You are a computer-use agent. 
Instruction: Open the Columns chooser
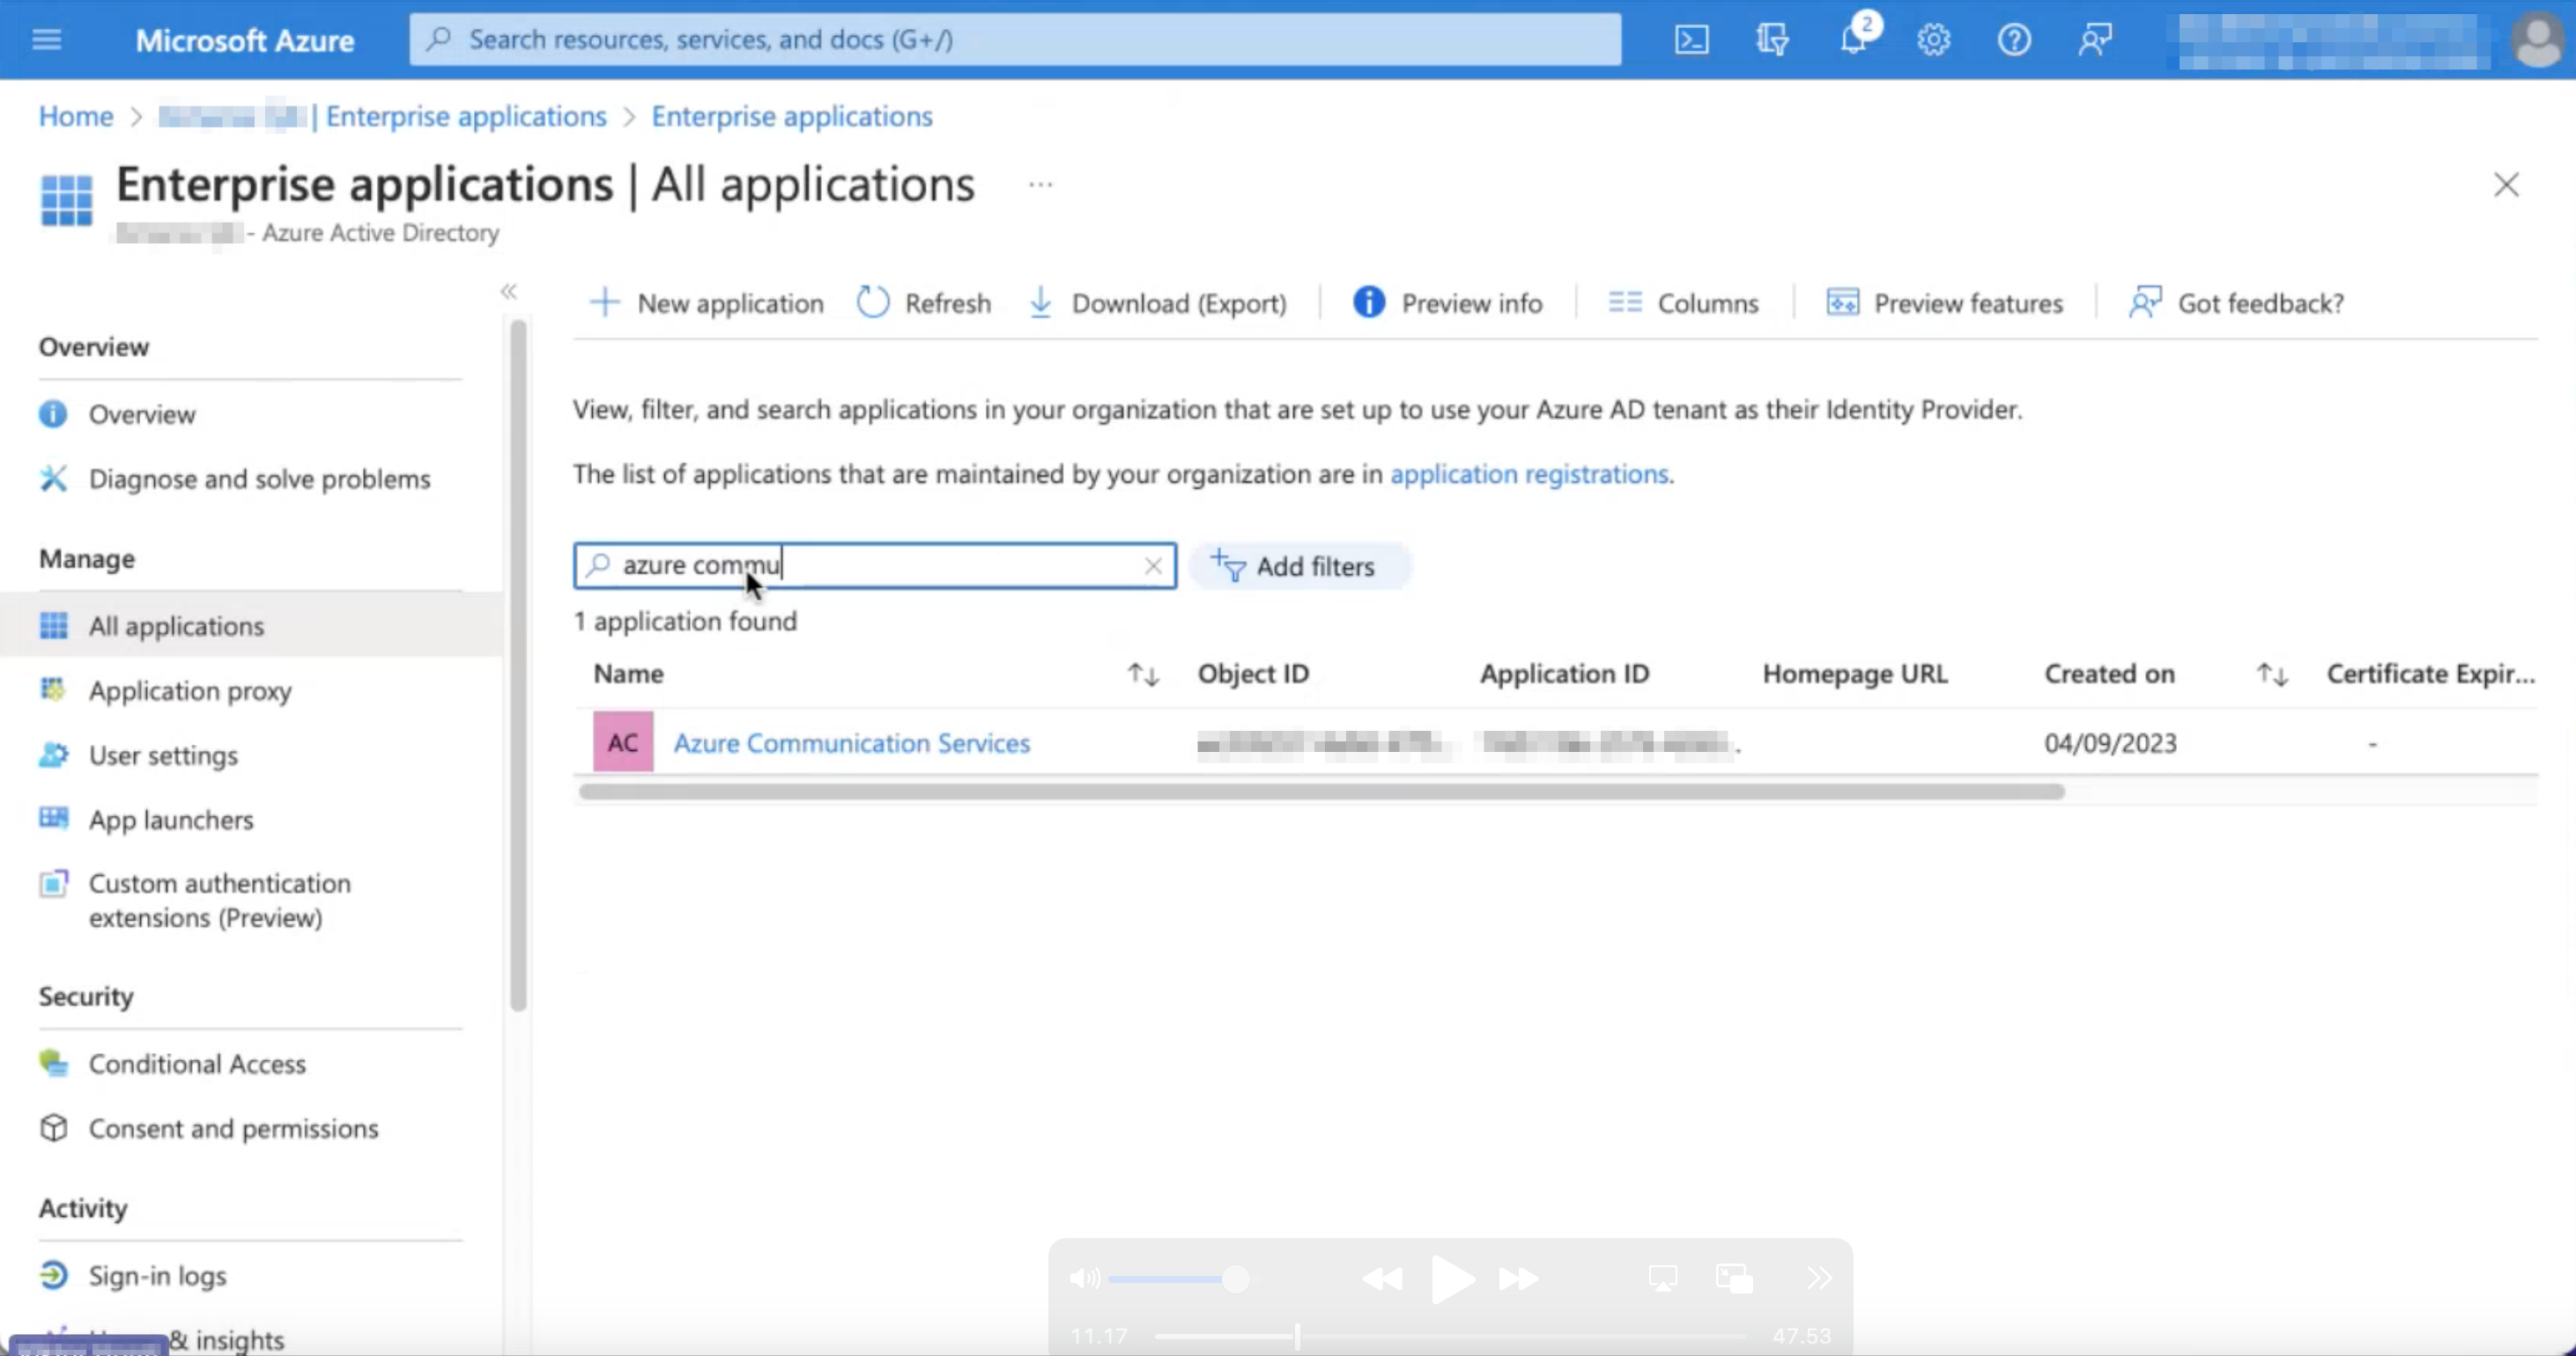pyautogui.click(x=1683, y=303)
